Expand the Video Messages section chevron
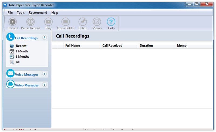The height and width of the screenshot is (132, 216). tap(44, 85)
